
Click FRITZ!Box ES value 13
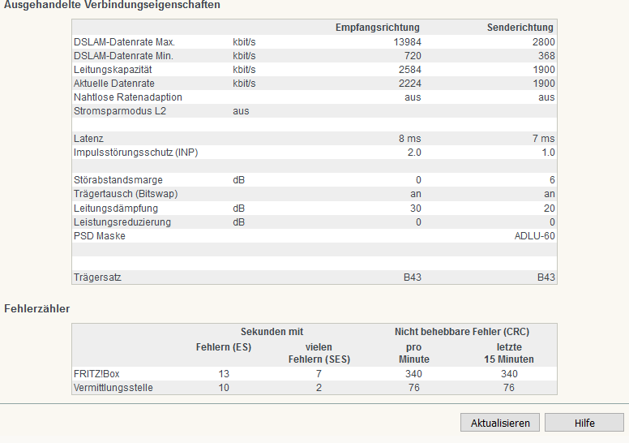[224, 374]
